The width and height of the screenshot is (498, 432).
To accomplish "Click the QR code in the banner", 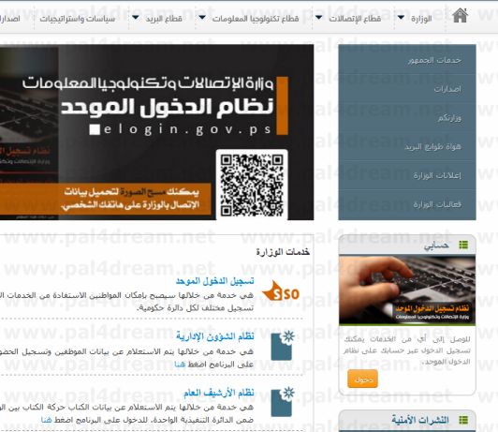I will [252, 185].
